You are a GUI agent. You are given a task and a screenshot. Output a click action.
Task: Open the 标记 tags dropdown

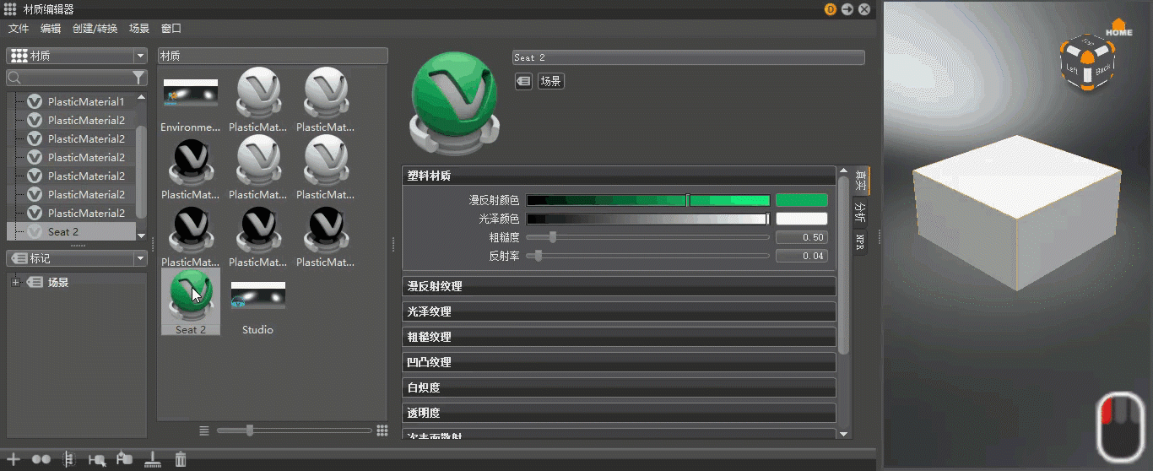pyautogui.click(x=77, y=258)
